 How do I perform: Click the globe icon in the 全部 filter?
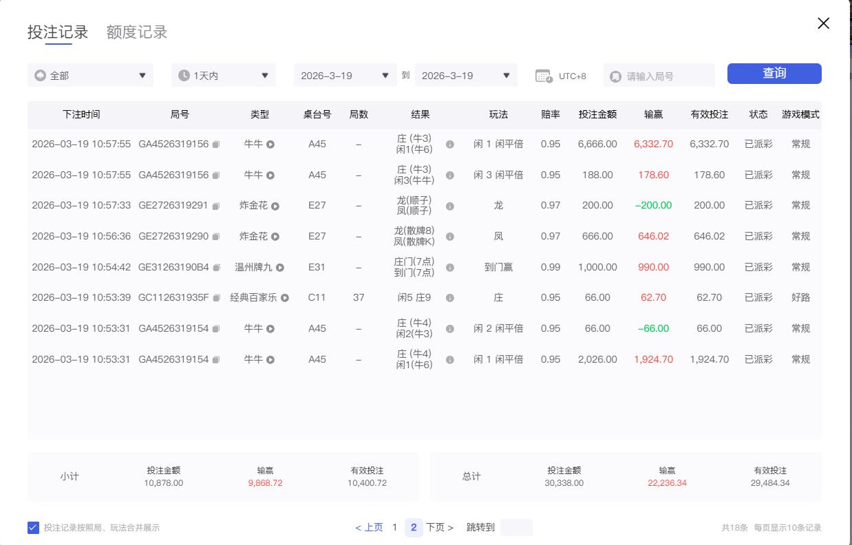pyautogui.click(x=42, y=75)
